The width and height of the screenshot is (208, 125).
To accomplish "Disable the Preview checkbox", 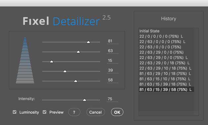I will click(45, 112).
